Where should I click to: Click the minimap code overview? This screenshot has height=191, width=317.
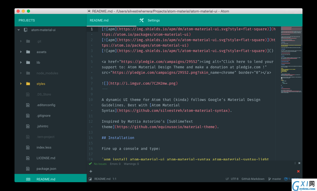coord(291,60)
